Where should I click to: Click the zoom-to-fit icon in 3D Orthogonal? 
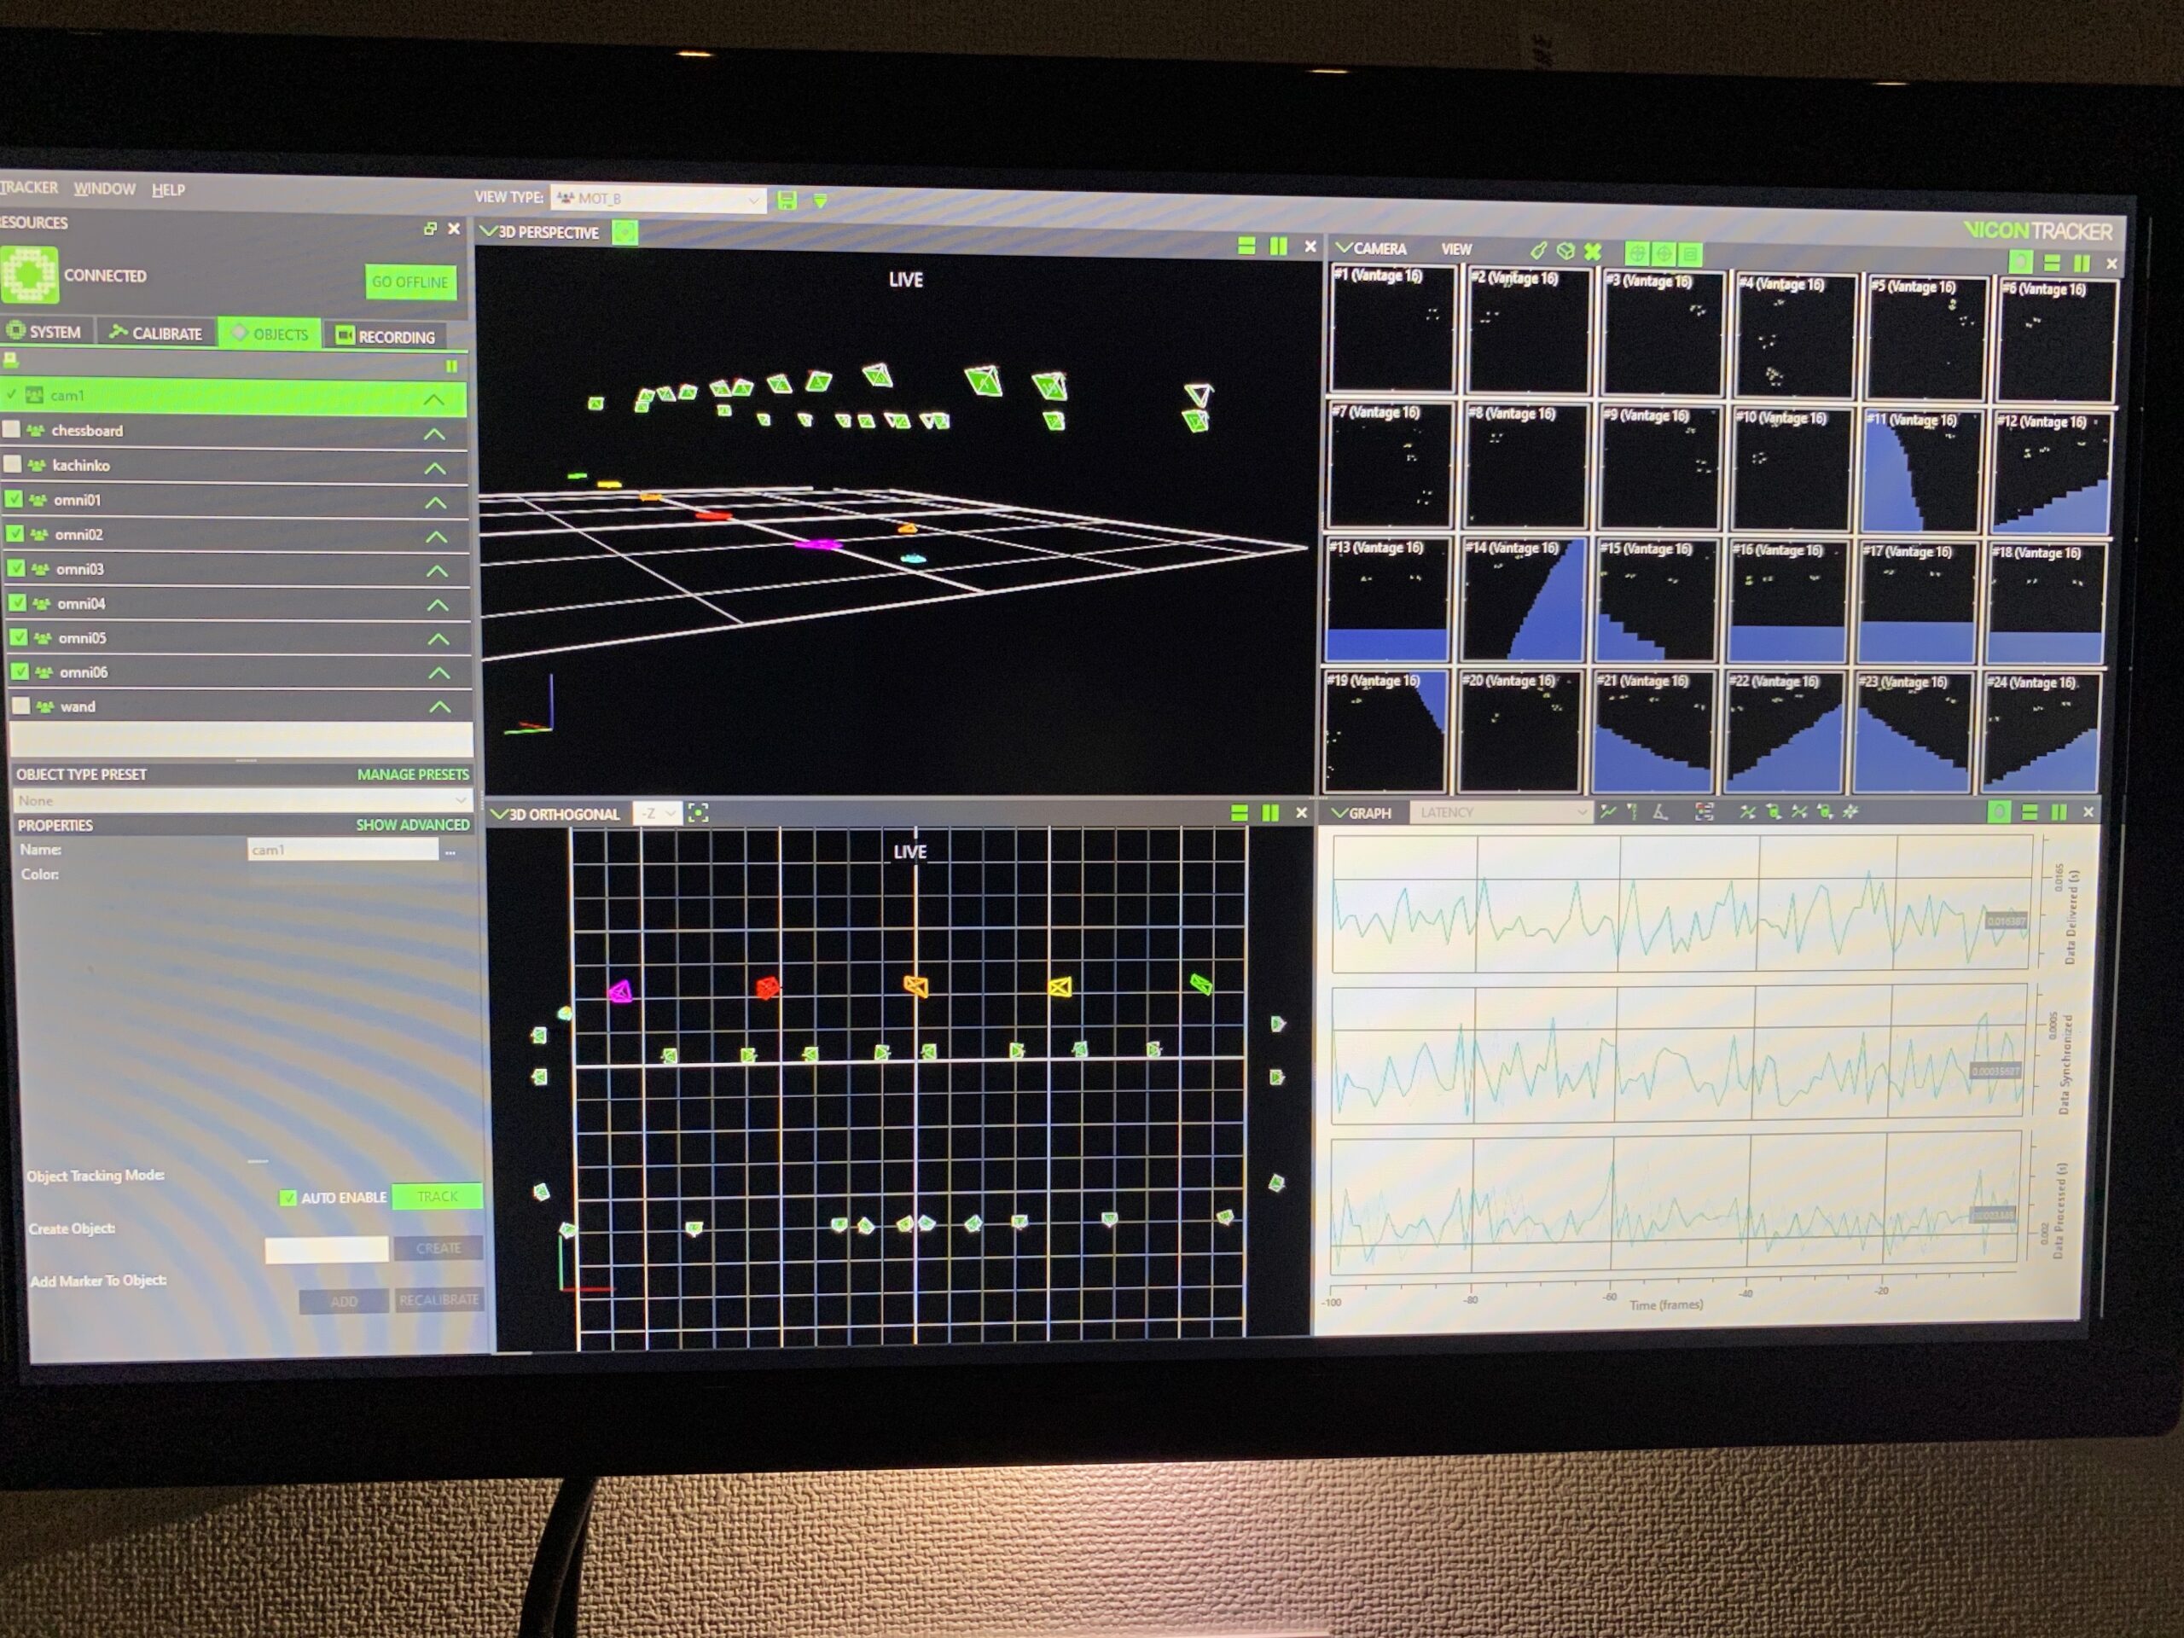click(698, 814)
